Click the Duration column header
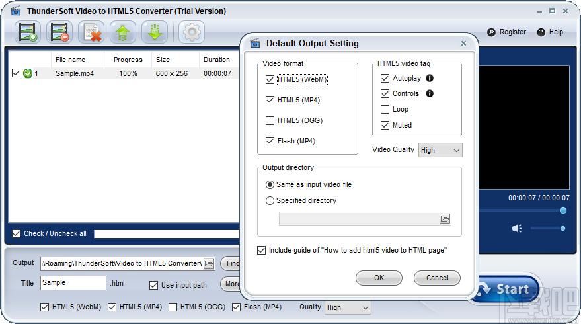The height and width of the screenshot is (324, 581). click(219, 60)
